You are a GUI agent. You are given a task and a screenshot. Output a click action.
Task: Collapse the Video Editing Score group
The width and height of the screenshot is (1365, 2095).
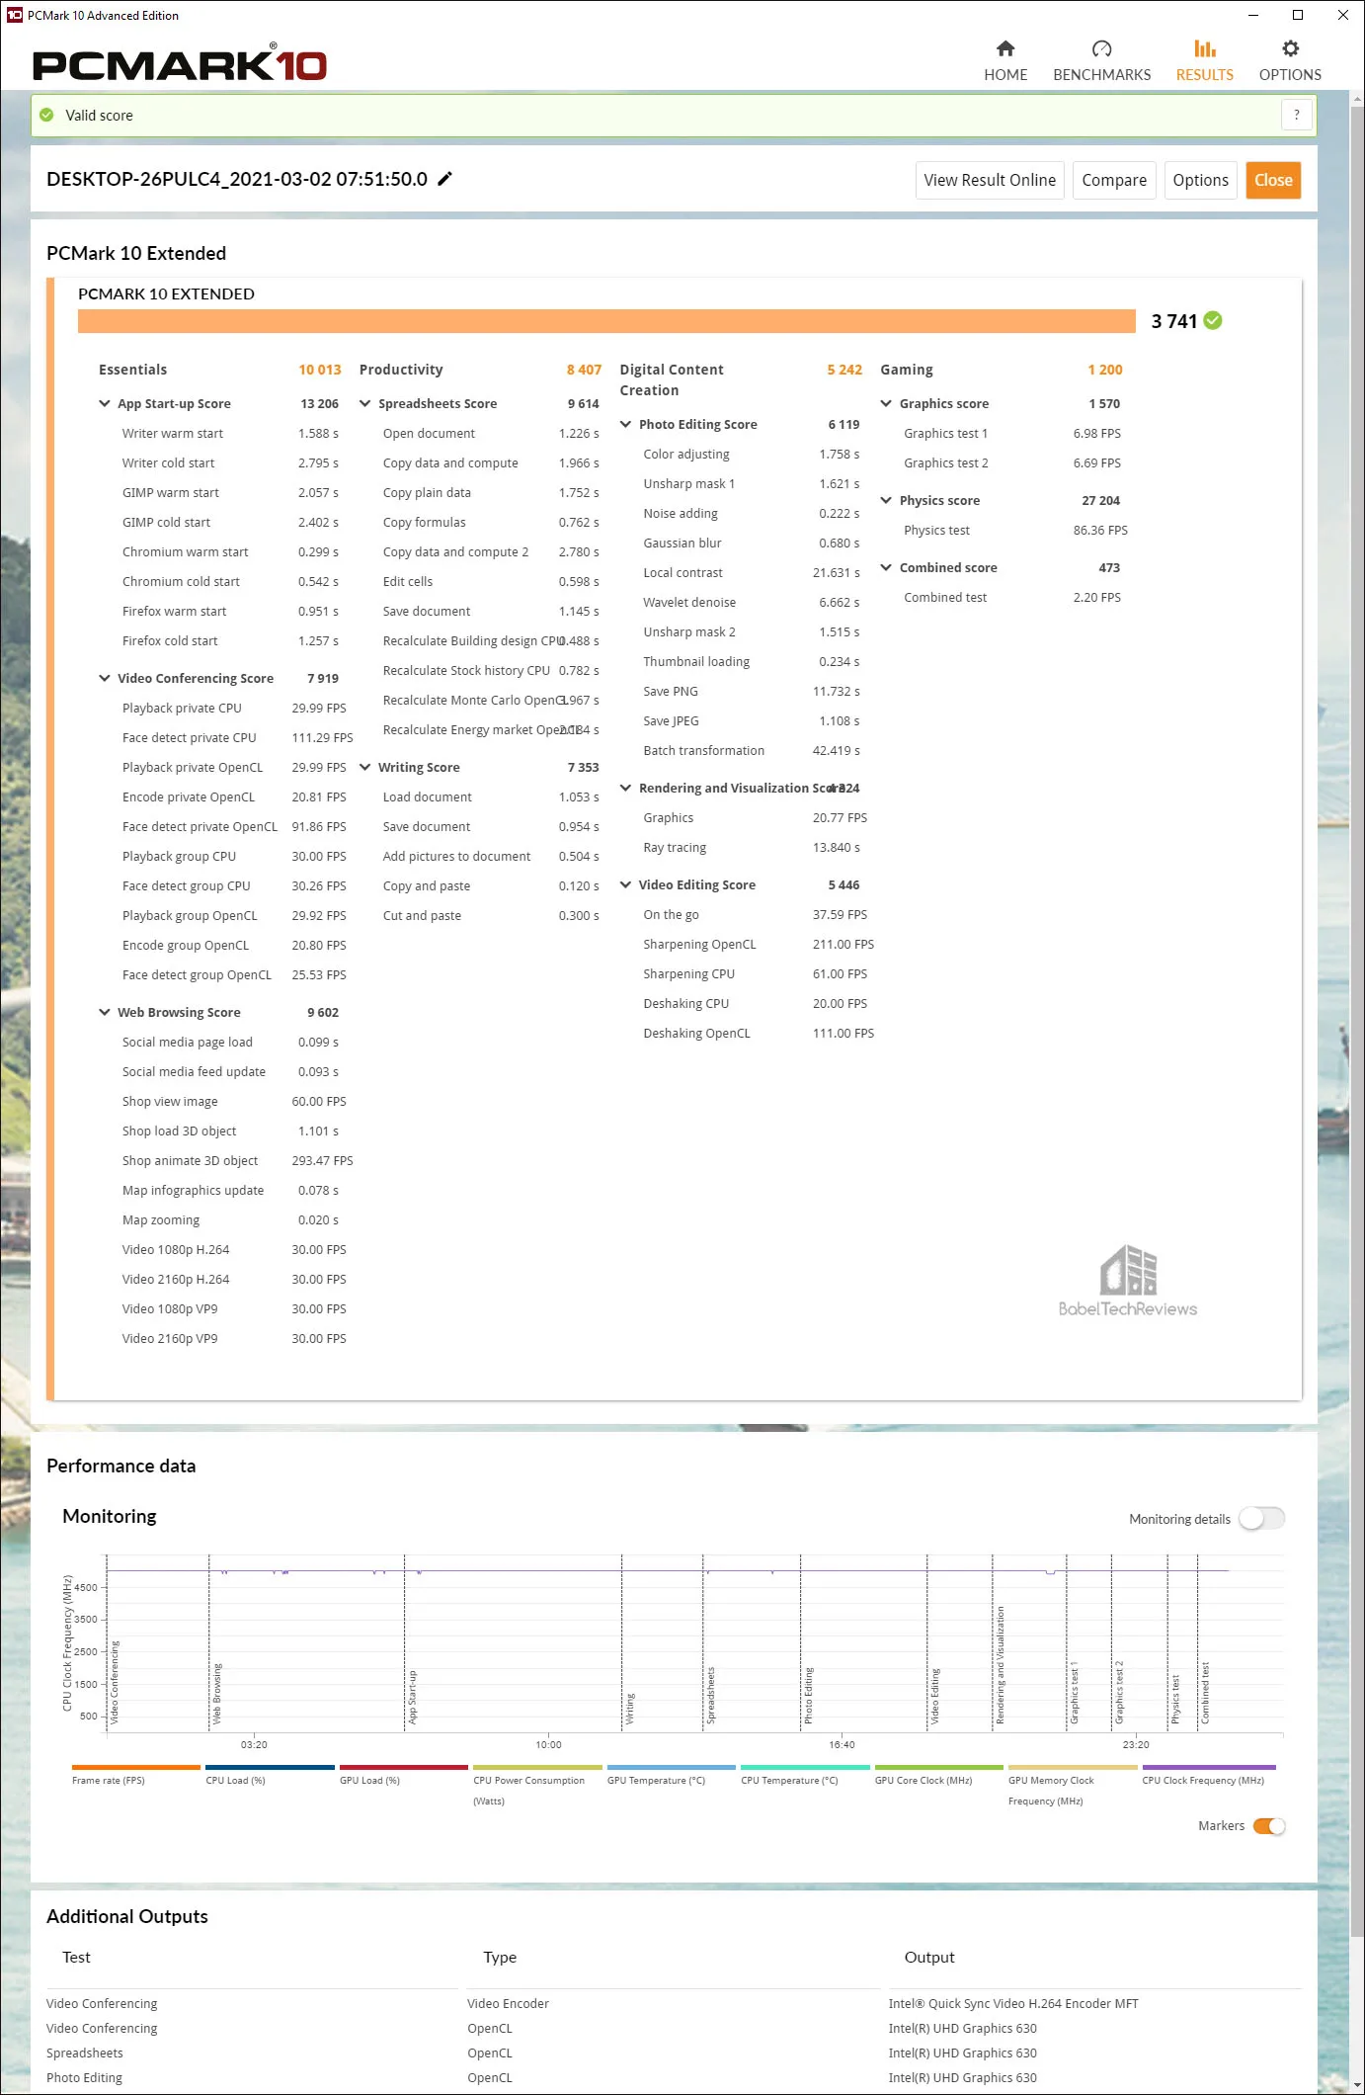(x=626, y=884)
